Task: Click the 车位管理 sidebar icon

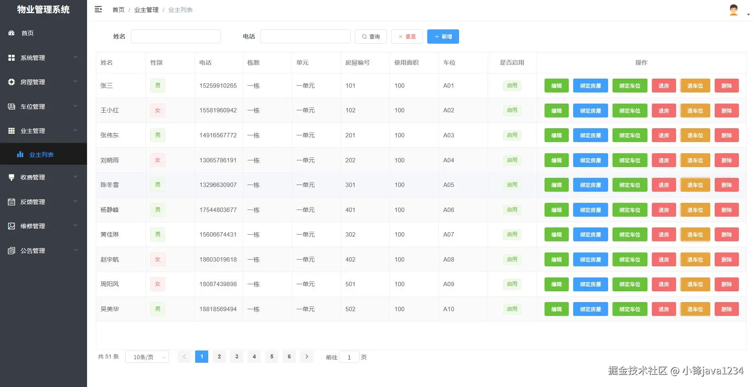Action: pyautogui.click(x=12, y=106)
